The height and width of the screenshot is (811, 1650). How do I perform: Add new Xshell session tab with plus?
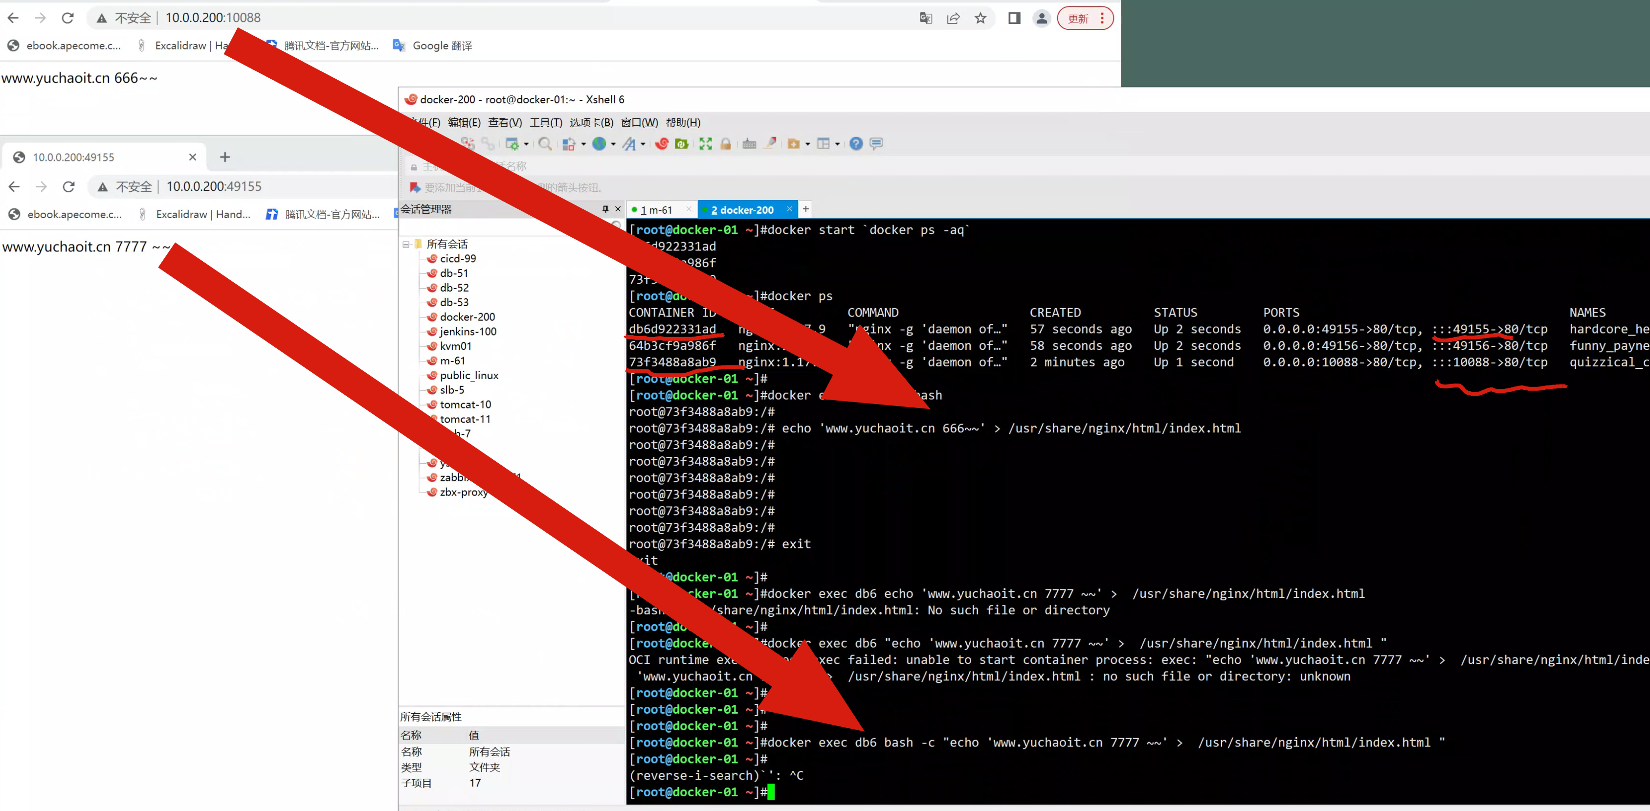[x=806, y=209]
